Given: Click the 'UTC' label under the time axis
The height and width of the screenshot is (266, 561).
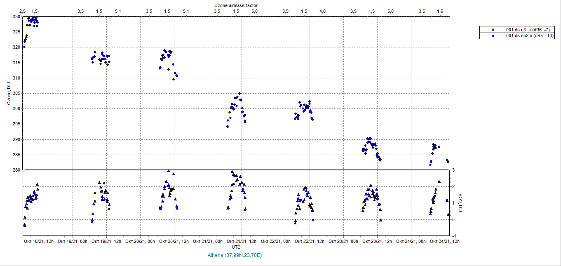Looking at the screenshot, I should point(236,247).
